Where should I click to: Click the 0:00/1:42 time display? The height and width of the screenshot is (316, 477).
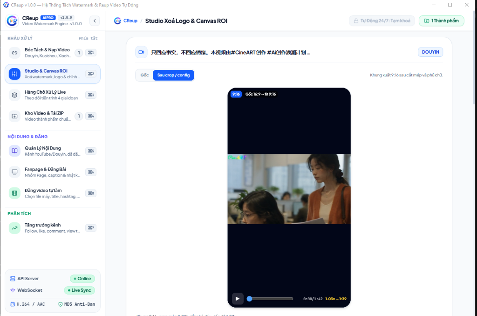[x=313, y=299]
